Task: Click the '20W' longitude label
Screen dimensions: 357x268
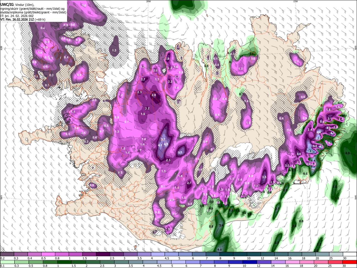Action: 148,1
